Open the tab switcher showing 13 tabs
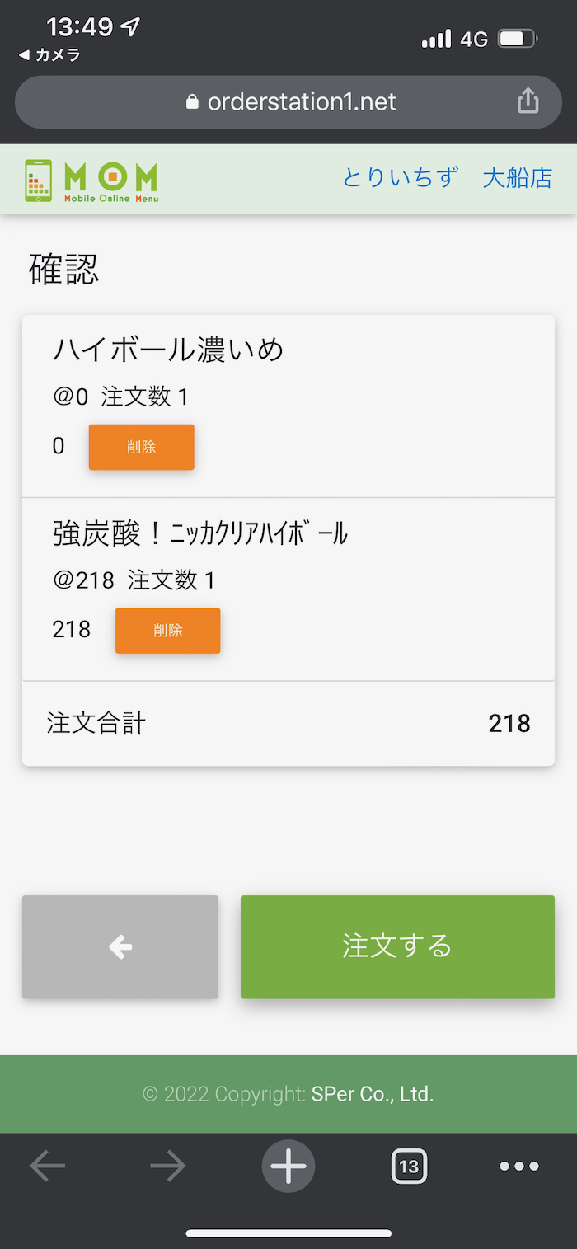Viewport: 577px width, 1249px height. [409, 1166]
